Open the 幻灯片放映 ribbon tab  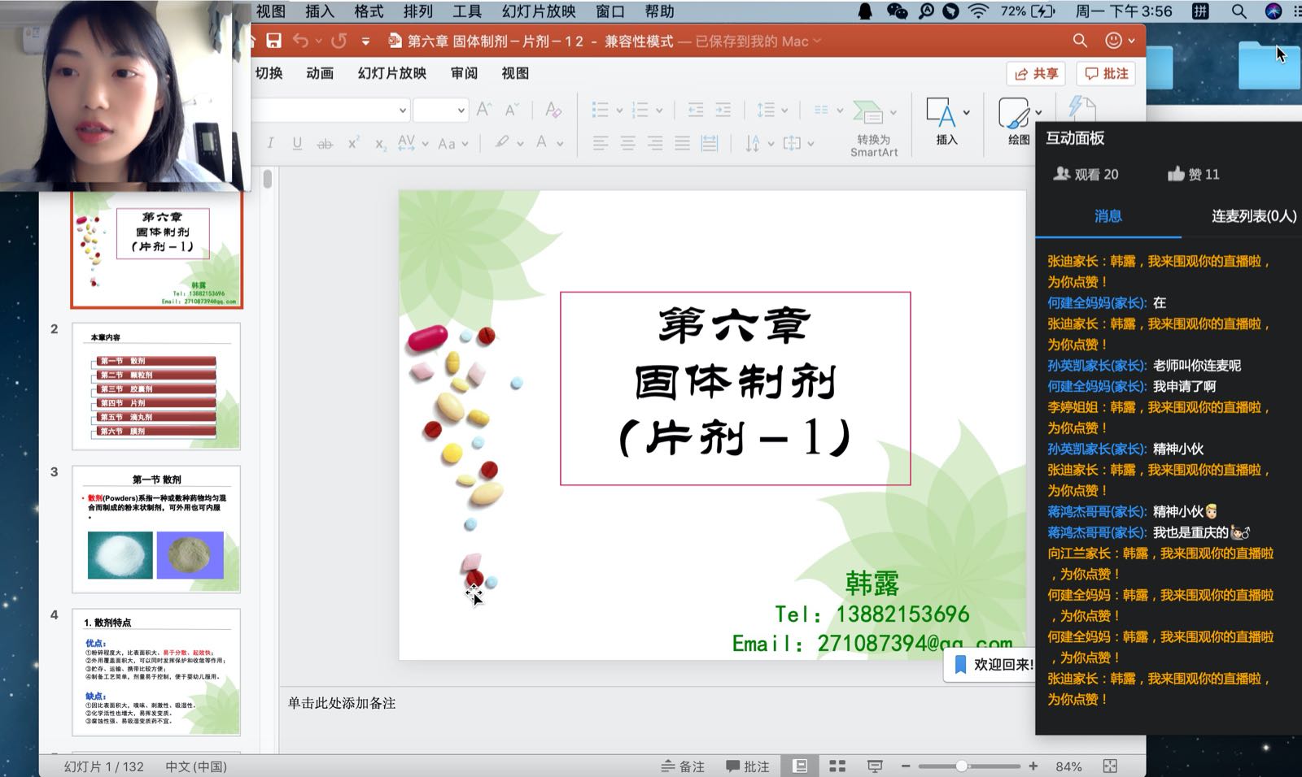pyautogui.click(x=392, y=73)
